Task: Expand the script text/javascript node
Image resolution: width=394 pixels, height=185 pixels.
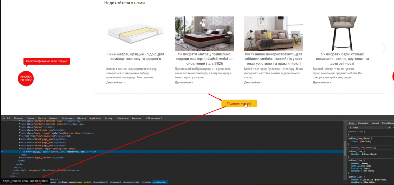Action: (x=20, y=136)
